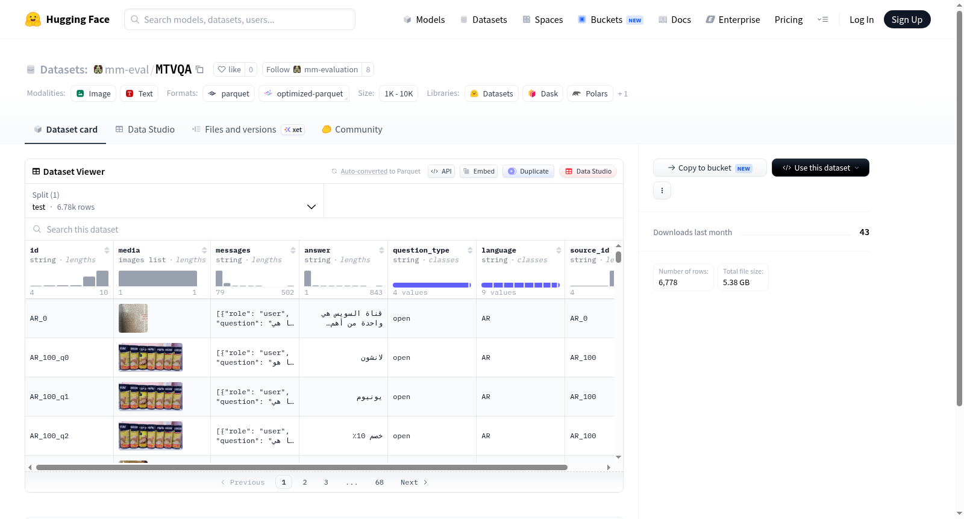Open the Community tab
The width and height of the screenshot is (964, 519).
tap(352, 130)
